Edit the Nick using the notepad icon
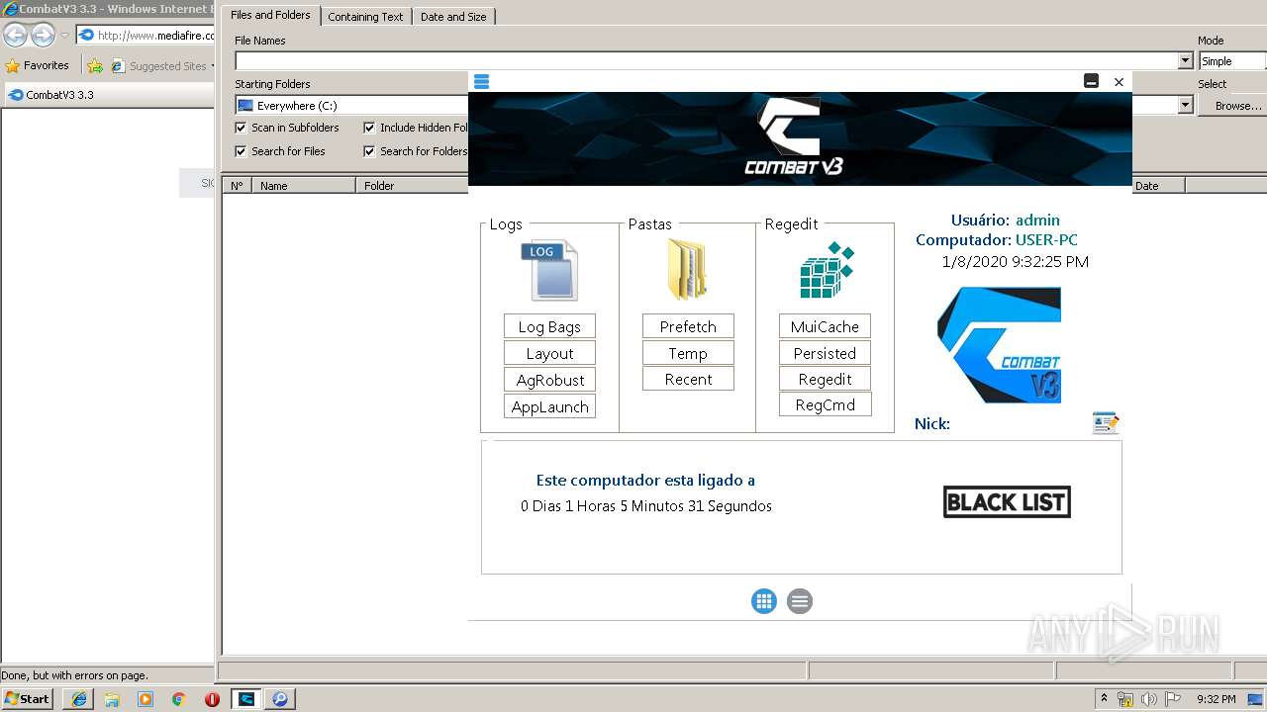Screen dimensions: 1267x712 (x=1106, y=423)
